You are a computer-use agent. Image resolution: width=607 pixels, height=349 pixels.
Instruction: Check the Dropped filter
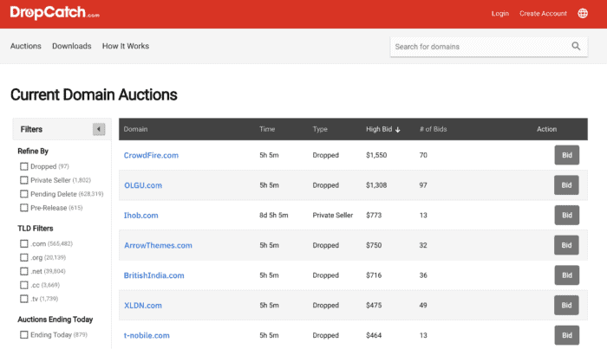click(x=24, y=166)
